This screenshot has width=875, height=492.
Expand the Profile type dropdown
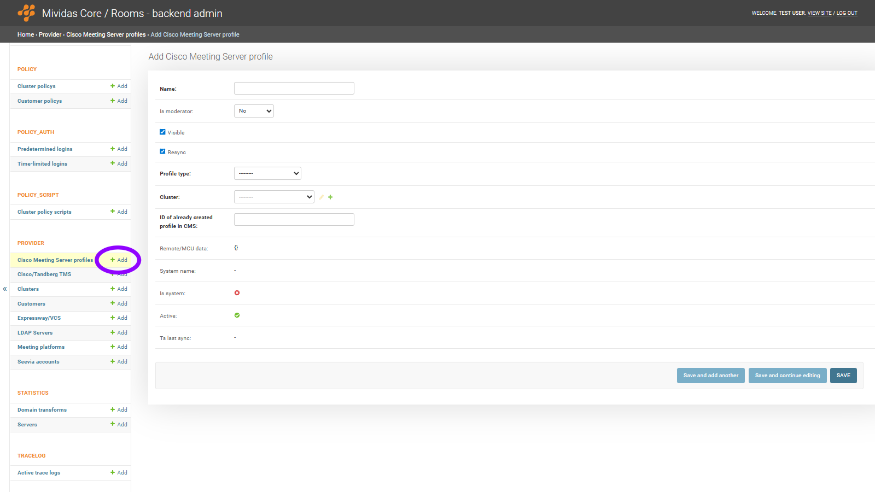(267, 173)
